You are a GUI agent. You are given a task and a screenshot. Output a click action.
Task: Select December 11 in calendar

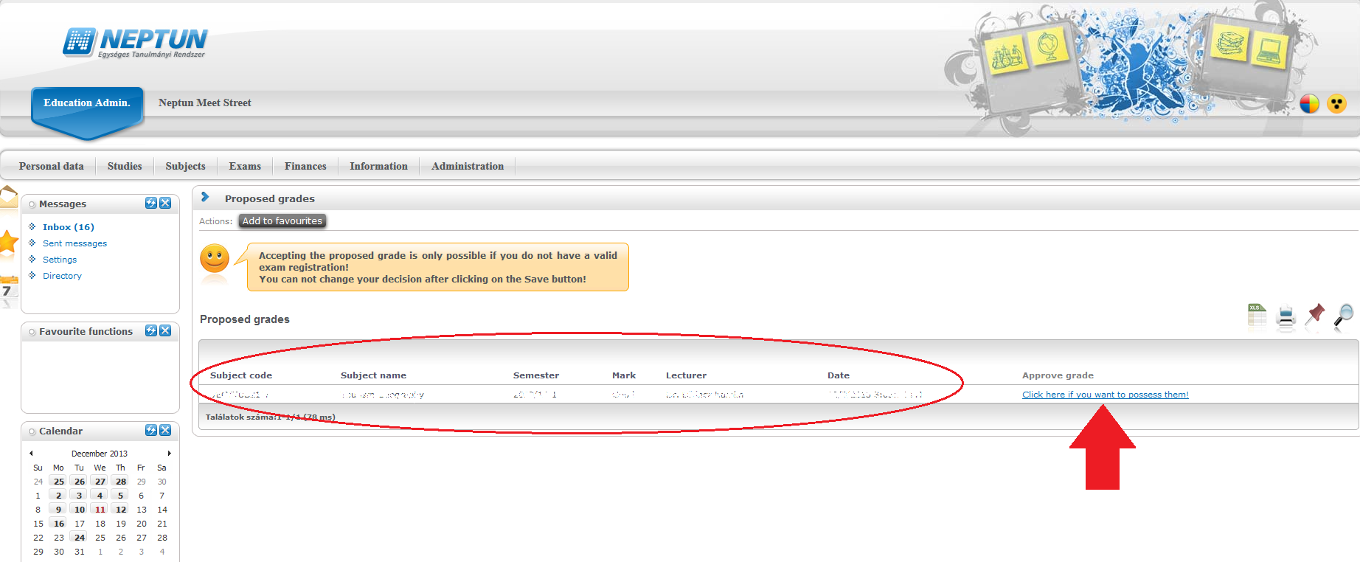coord(100,510)
